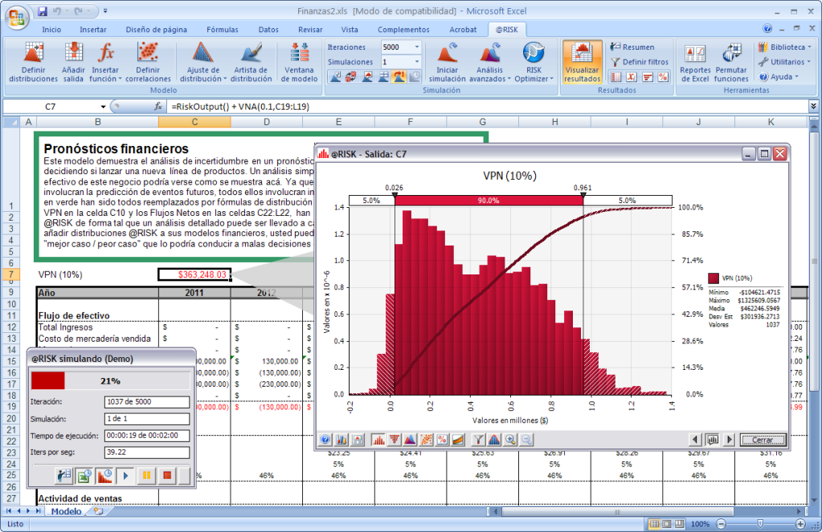Start simulation with Iniciar simulación

(x=447, y=63)
